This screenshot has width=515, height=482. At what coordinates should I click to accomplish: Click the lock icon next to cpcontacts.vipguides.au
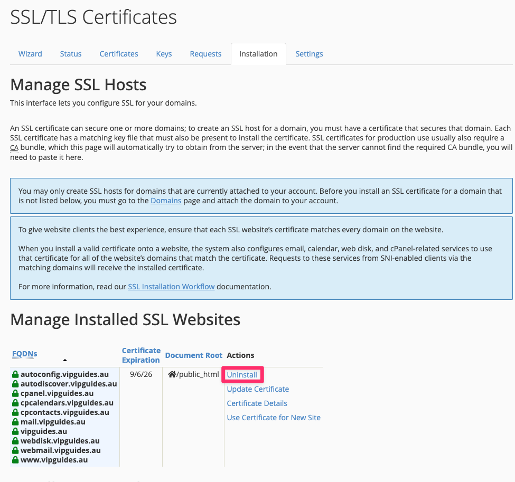tap(15, 412)
